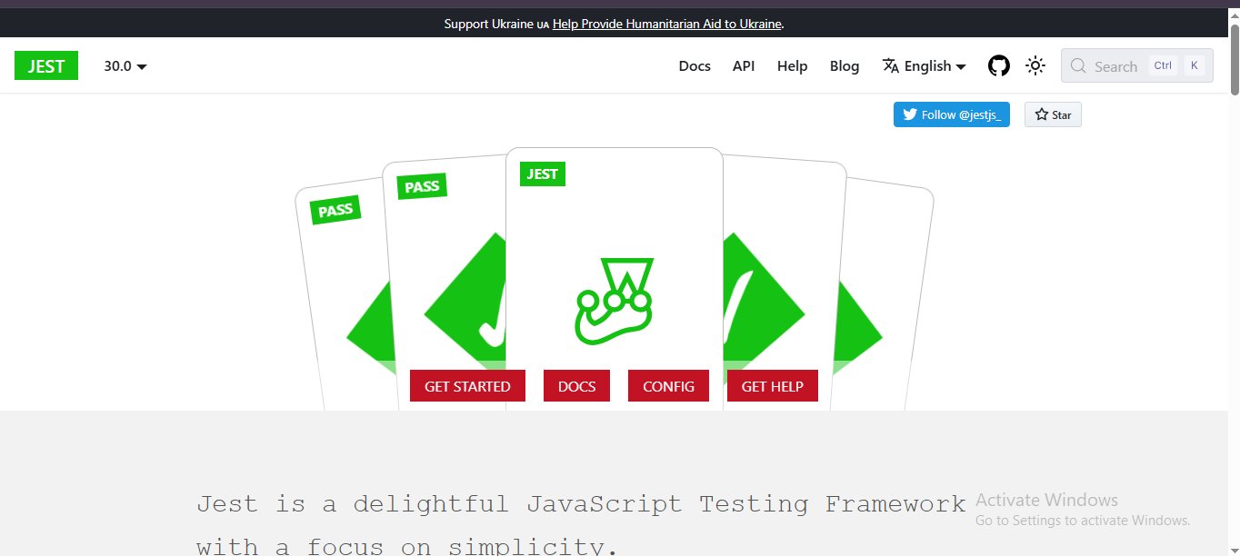Viewport: 1240px width, 556px height.
Task: Go to the Help navbar item
Action: click(x=792, y=65)
